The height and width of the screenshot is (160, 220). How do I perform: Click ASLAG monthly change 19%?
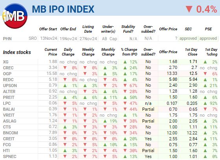108,121
